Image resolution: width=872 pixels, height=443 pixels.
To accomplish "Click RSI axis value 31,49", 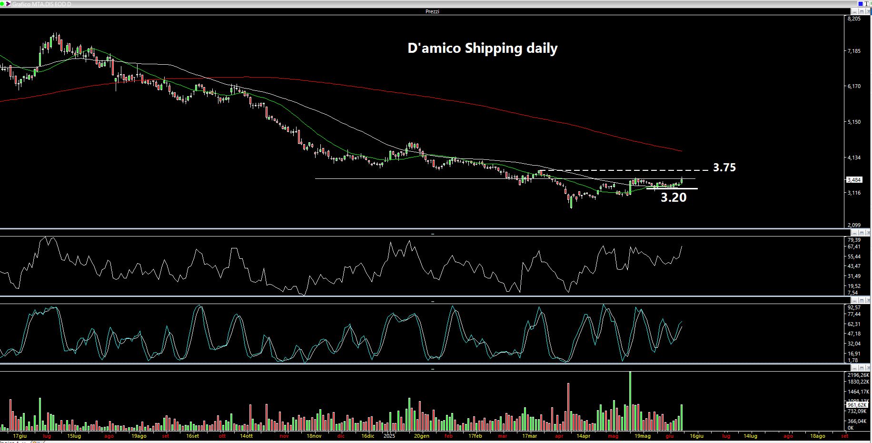I will [x=854, y=276].
